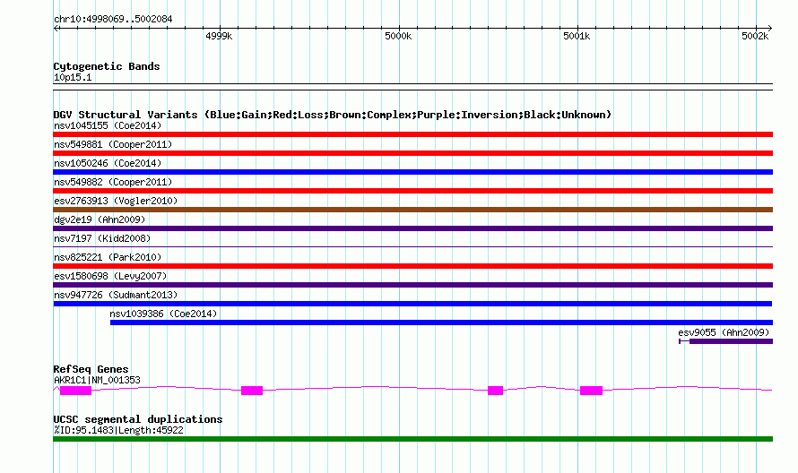Click the 5002k ruler tick label

click(755, 36)
